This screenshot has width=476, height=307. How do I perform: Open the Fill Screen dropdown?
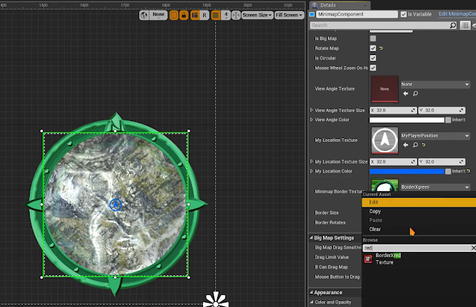(289, 15)
